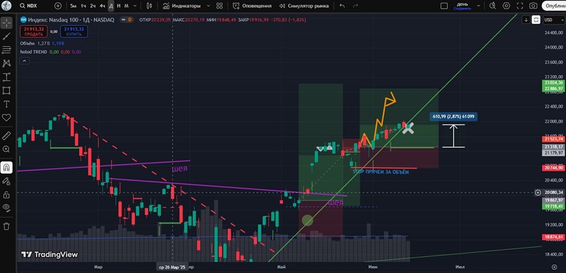
Task: Click the Опубликовать publish button
Action: click(554, 6)
